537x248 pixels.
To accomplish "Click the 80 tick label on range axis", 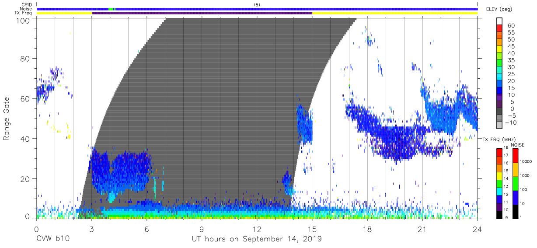I will click(26, 59).
